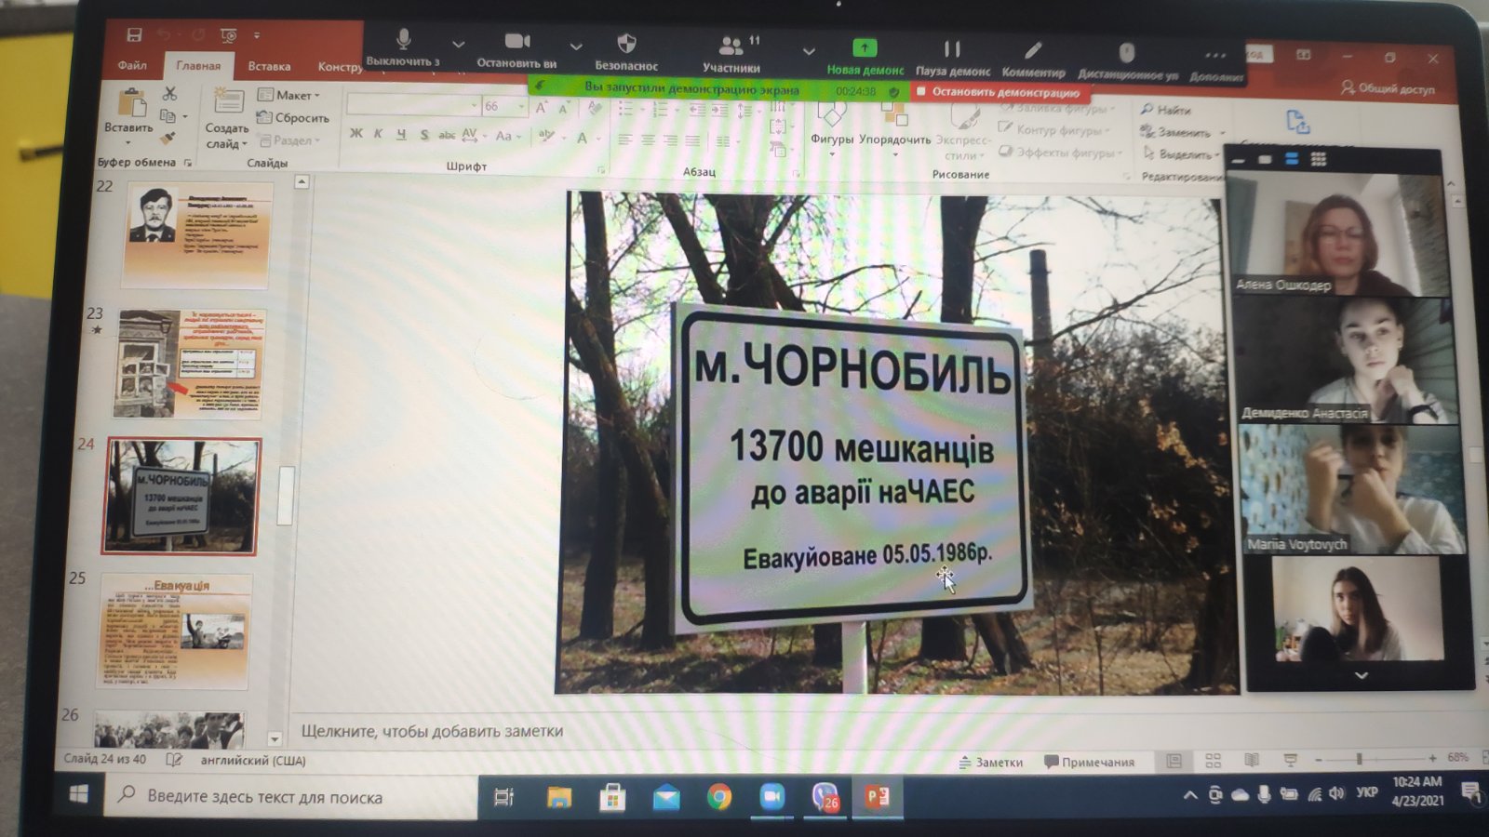The width and height of the screenshot is (1489, 837).
Task: Stop the screen demonstration
Action: (999, 92)
